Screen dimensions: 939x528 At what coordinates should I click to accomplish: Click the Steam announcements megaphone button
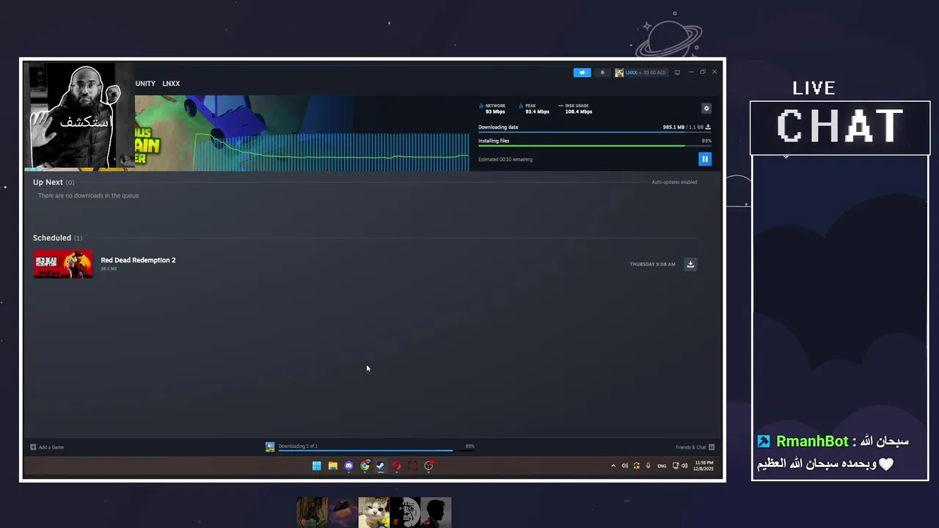(582, 73)
